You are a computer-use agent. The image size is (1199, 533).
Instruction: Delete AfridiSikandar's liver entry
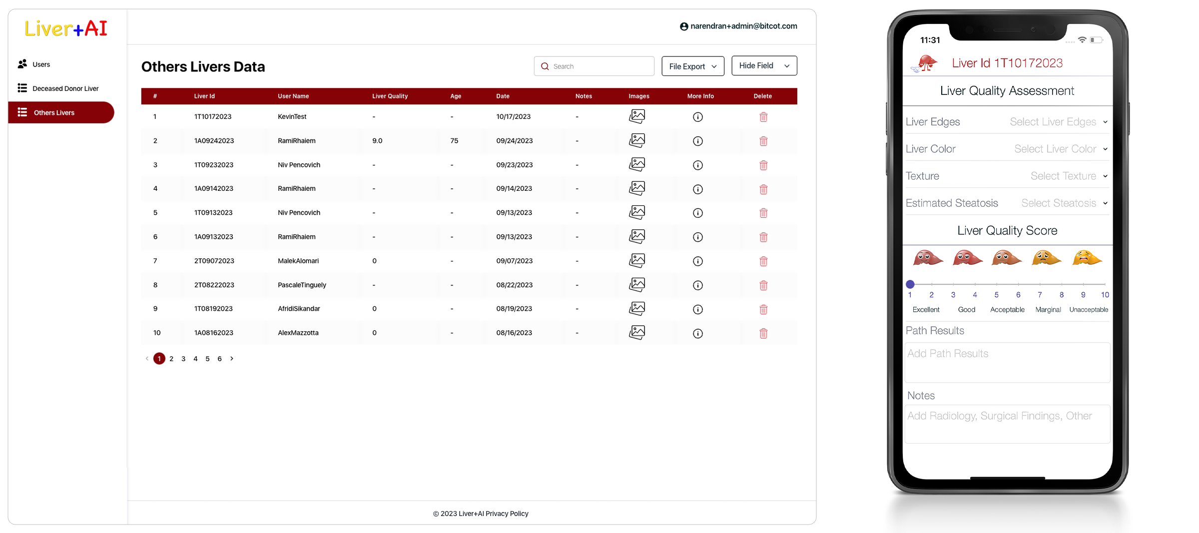pos(763,309)
